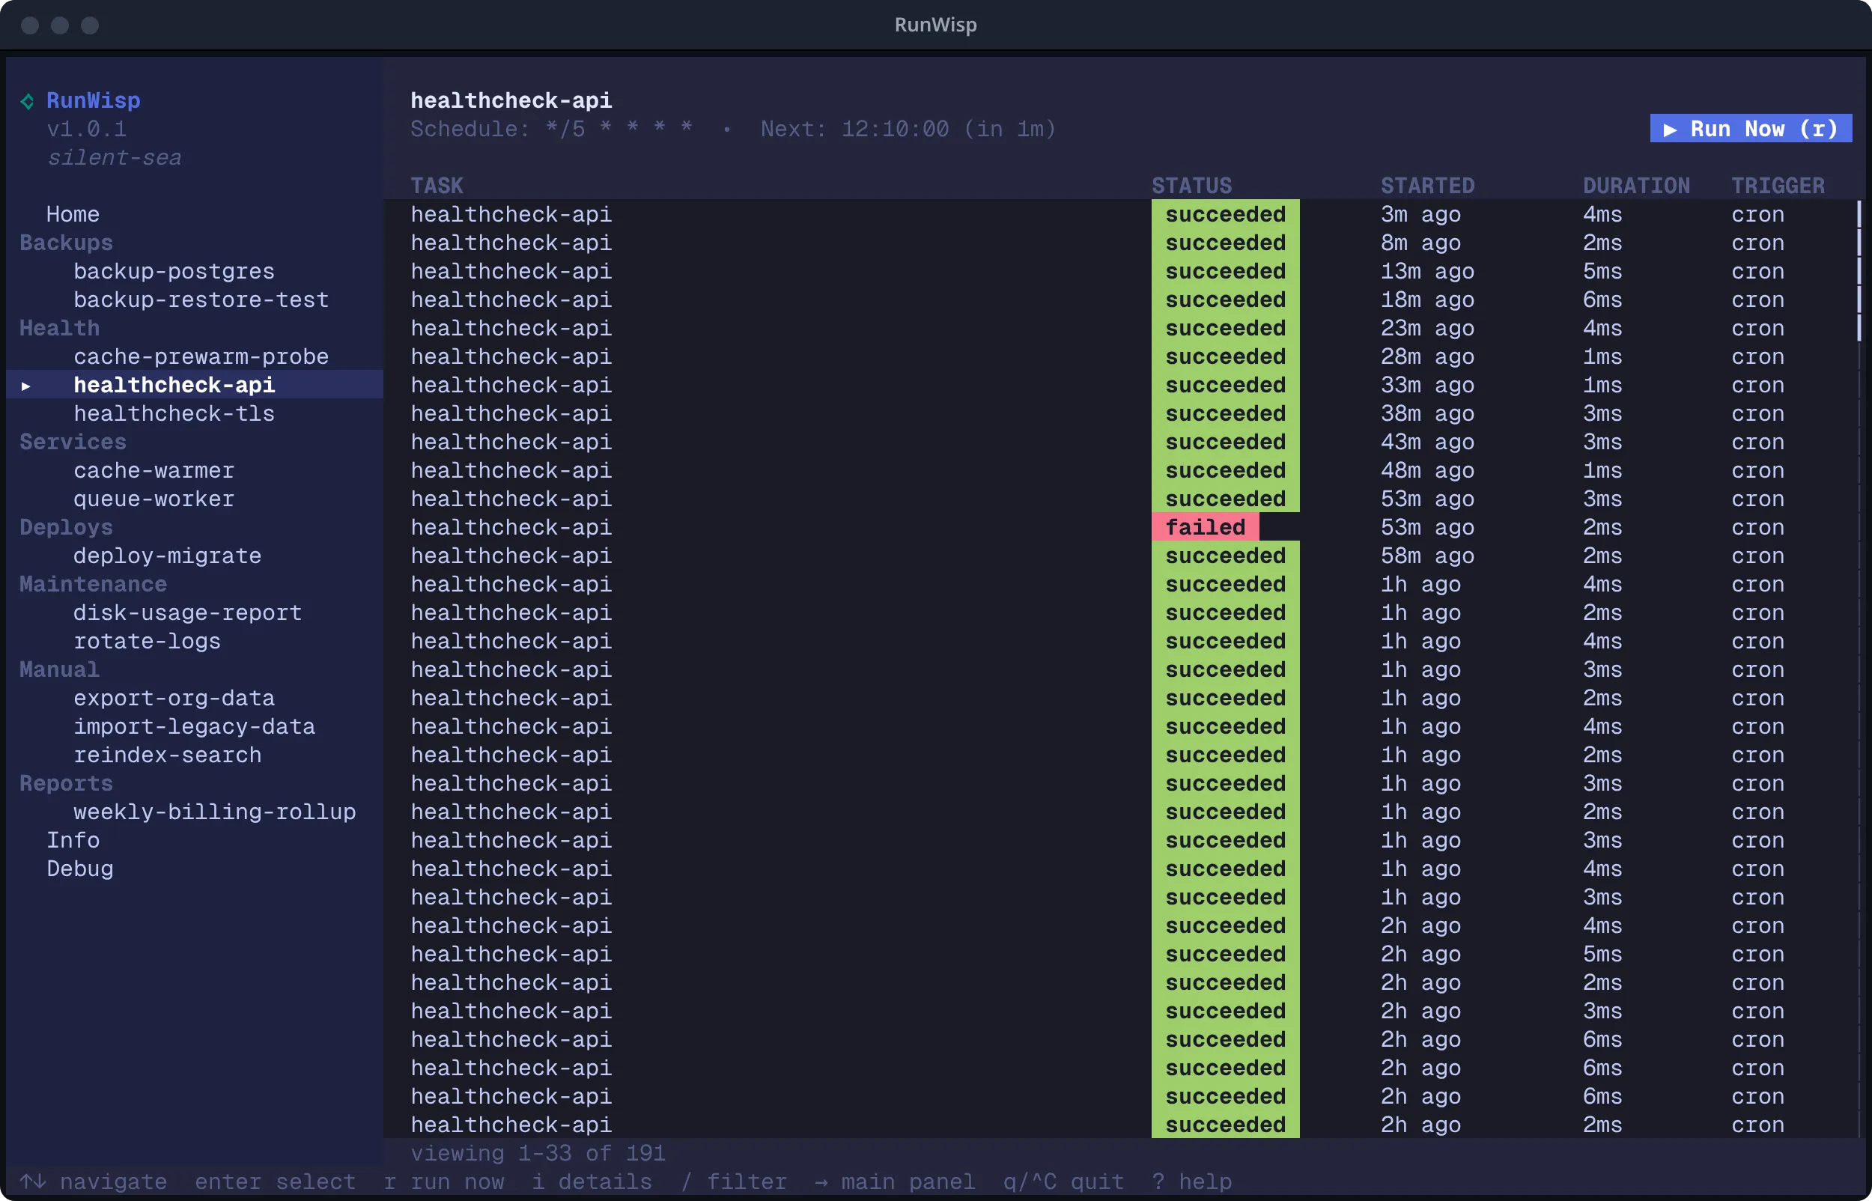1872x1201 pixels.
Task: Click the STARTED column header
Action: (x=1427, y=186)
